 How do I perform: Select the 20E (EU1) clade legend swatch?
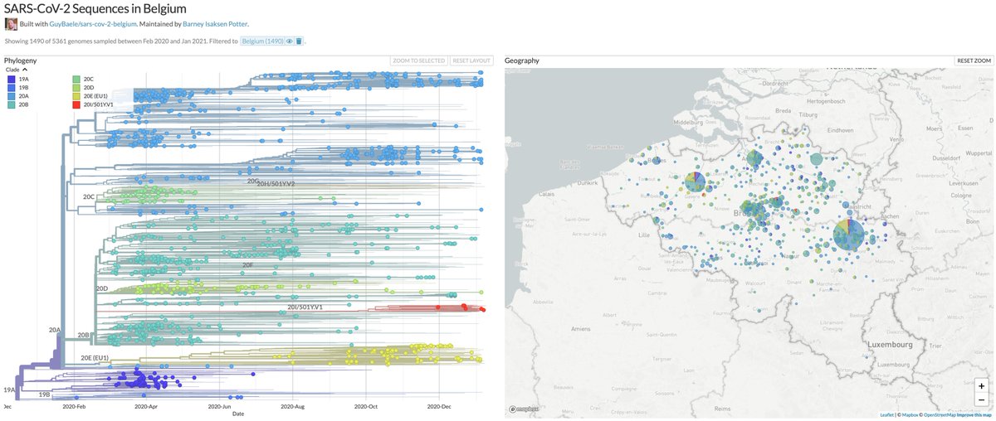(x=76, y=97)
